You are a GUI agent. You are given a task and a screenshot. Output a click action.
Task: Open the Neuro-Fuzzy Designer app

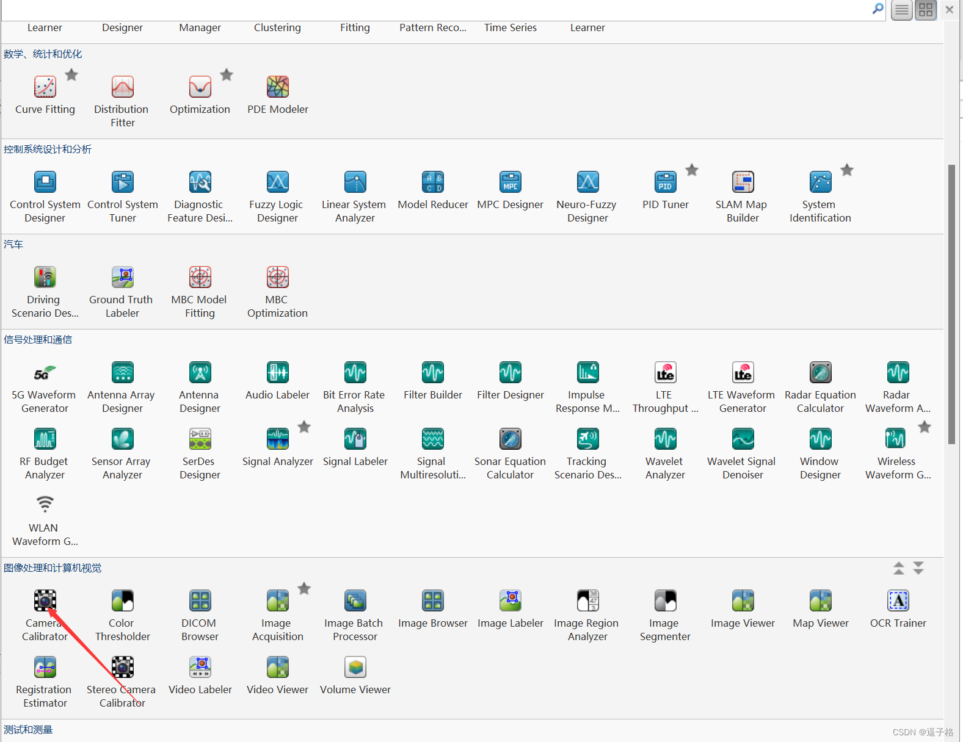pos(588,182)
